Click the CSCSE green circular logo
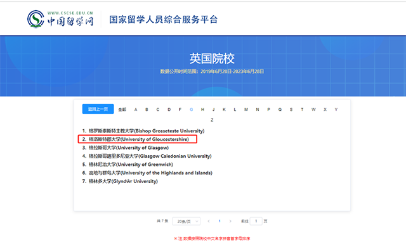The image size is (406, 242). (36, 19)
